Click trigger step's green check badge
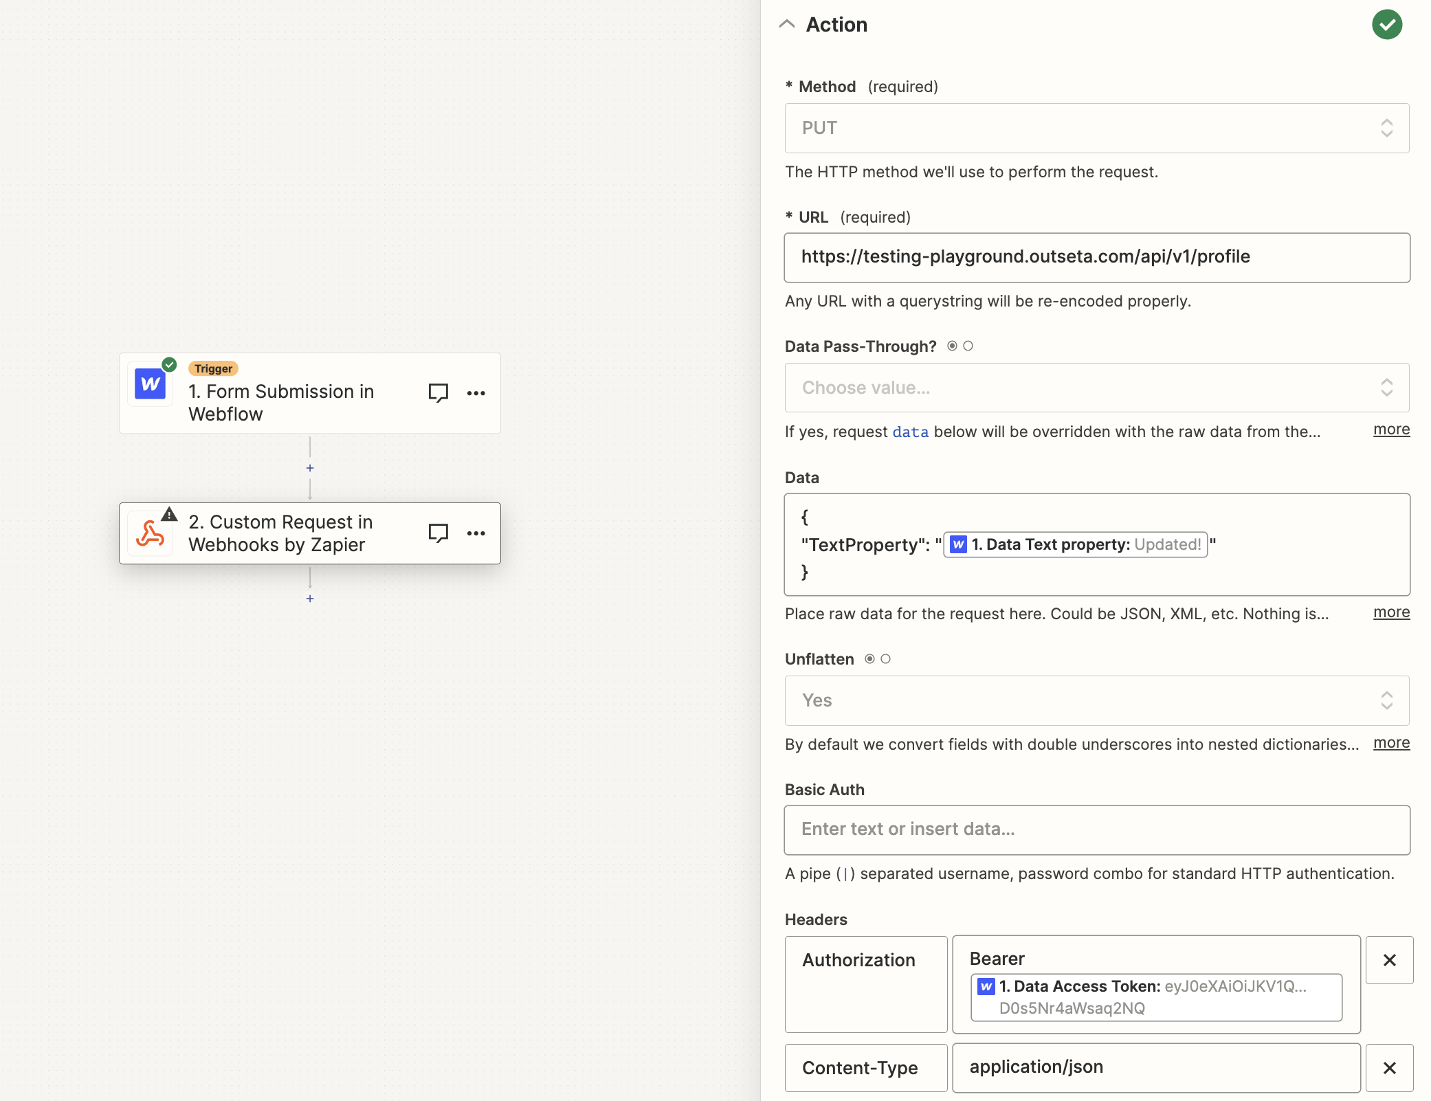The height and width of the screenshot is (1101, 1431). (x=169, y=364)
